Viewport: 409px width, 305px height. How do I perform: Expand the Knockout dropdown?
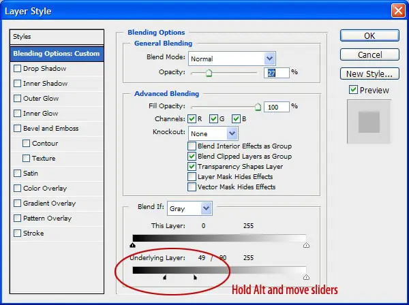pyautogui.click(x=213, y=133)
